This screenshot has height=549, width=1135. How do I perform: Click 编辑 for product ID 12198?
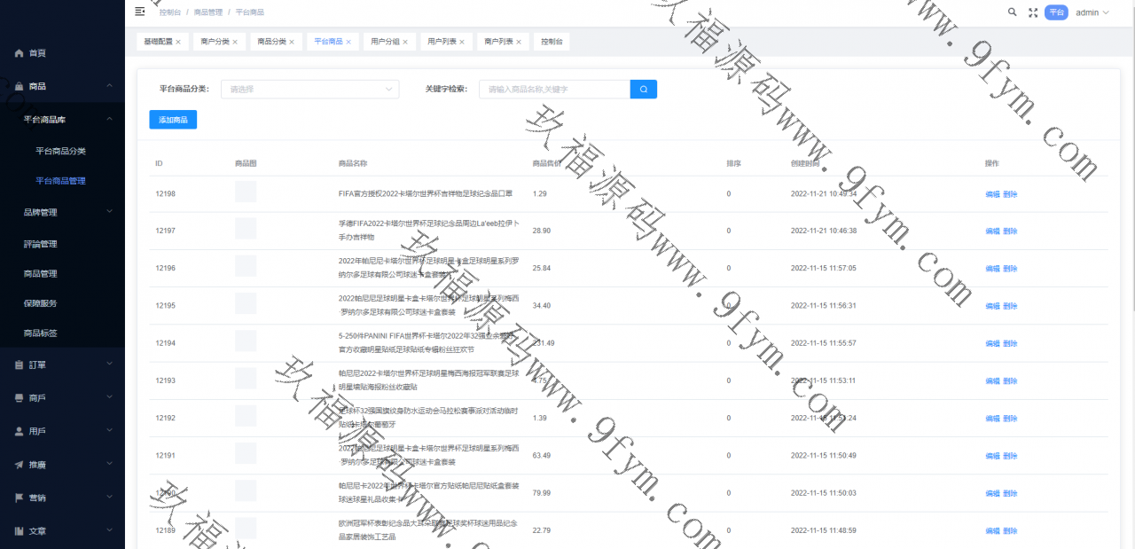coord(992,194)
